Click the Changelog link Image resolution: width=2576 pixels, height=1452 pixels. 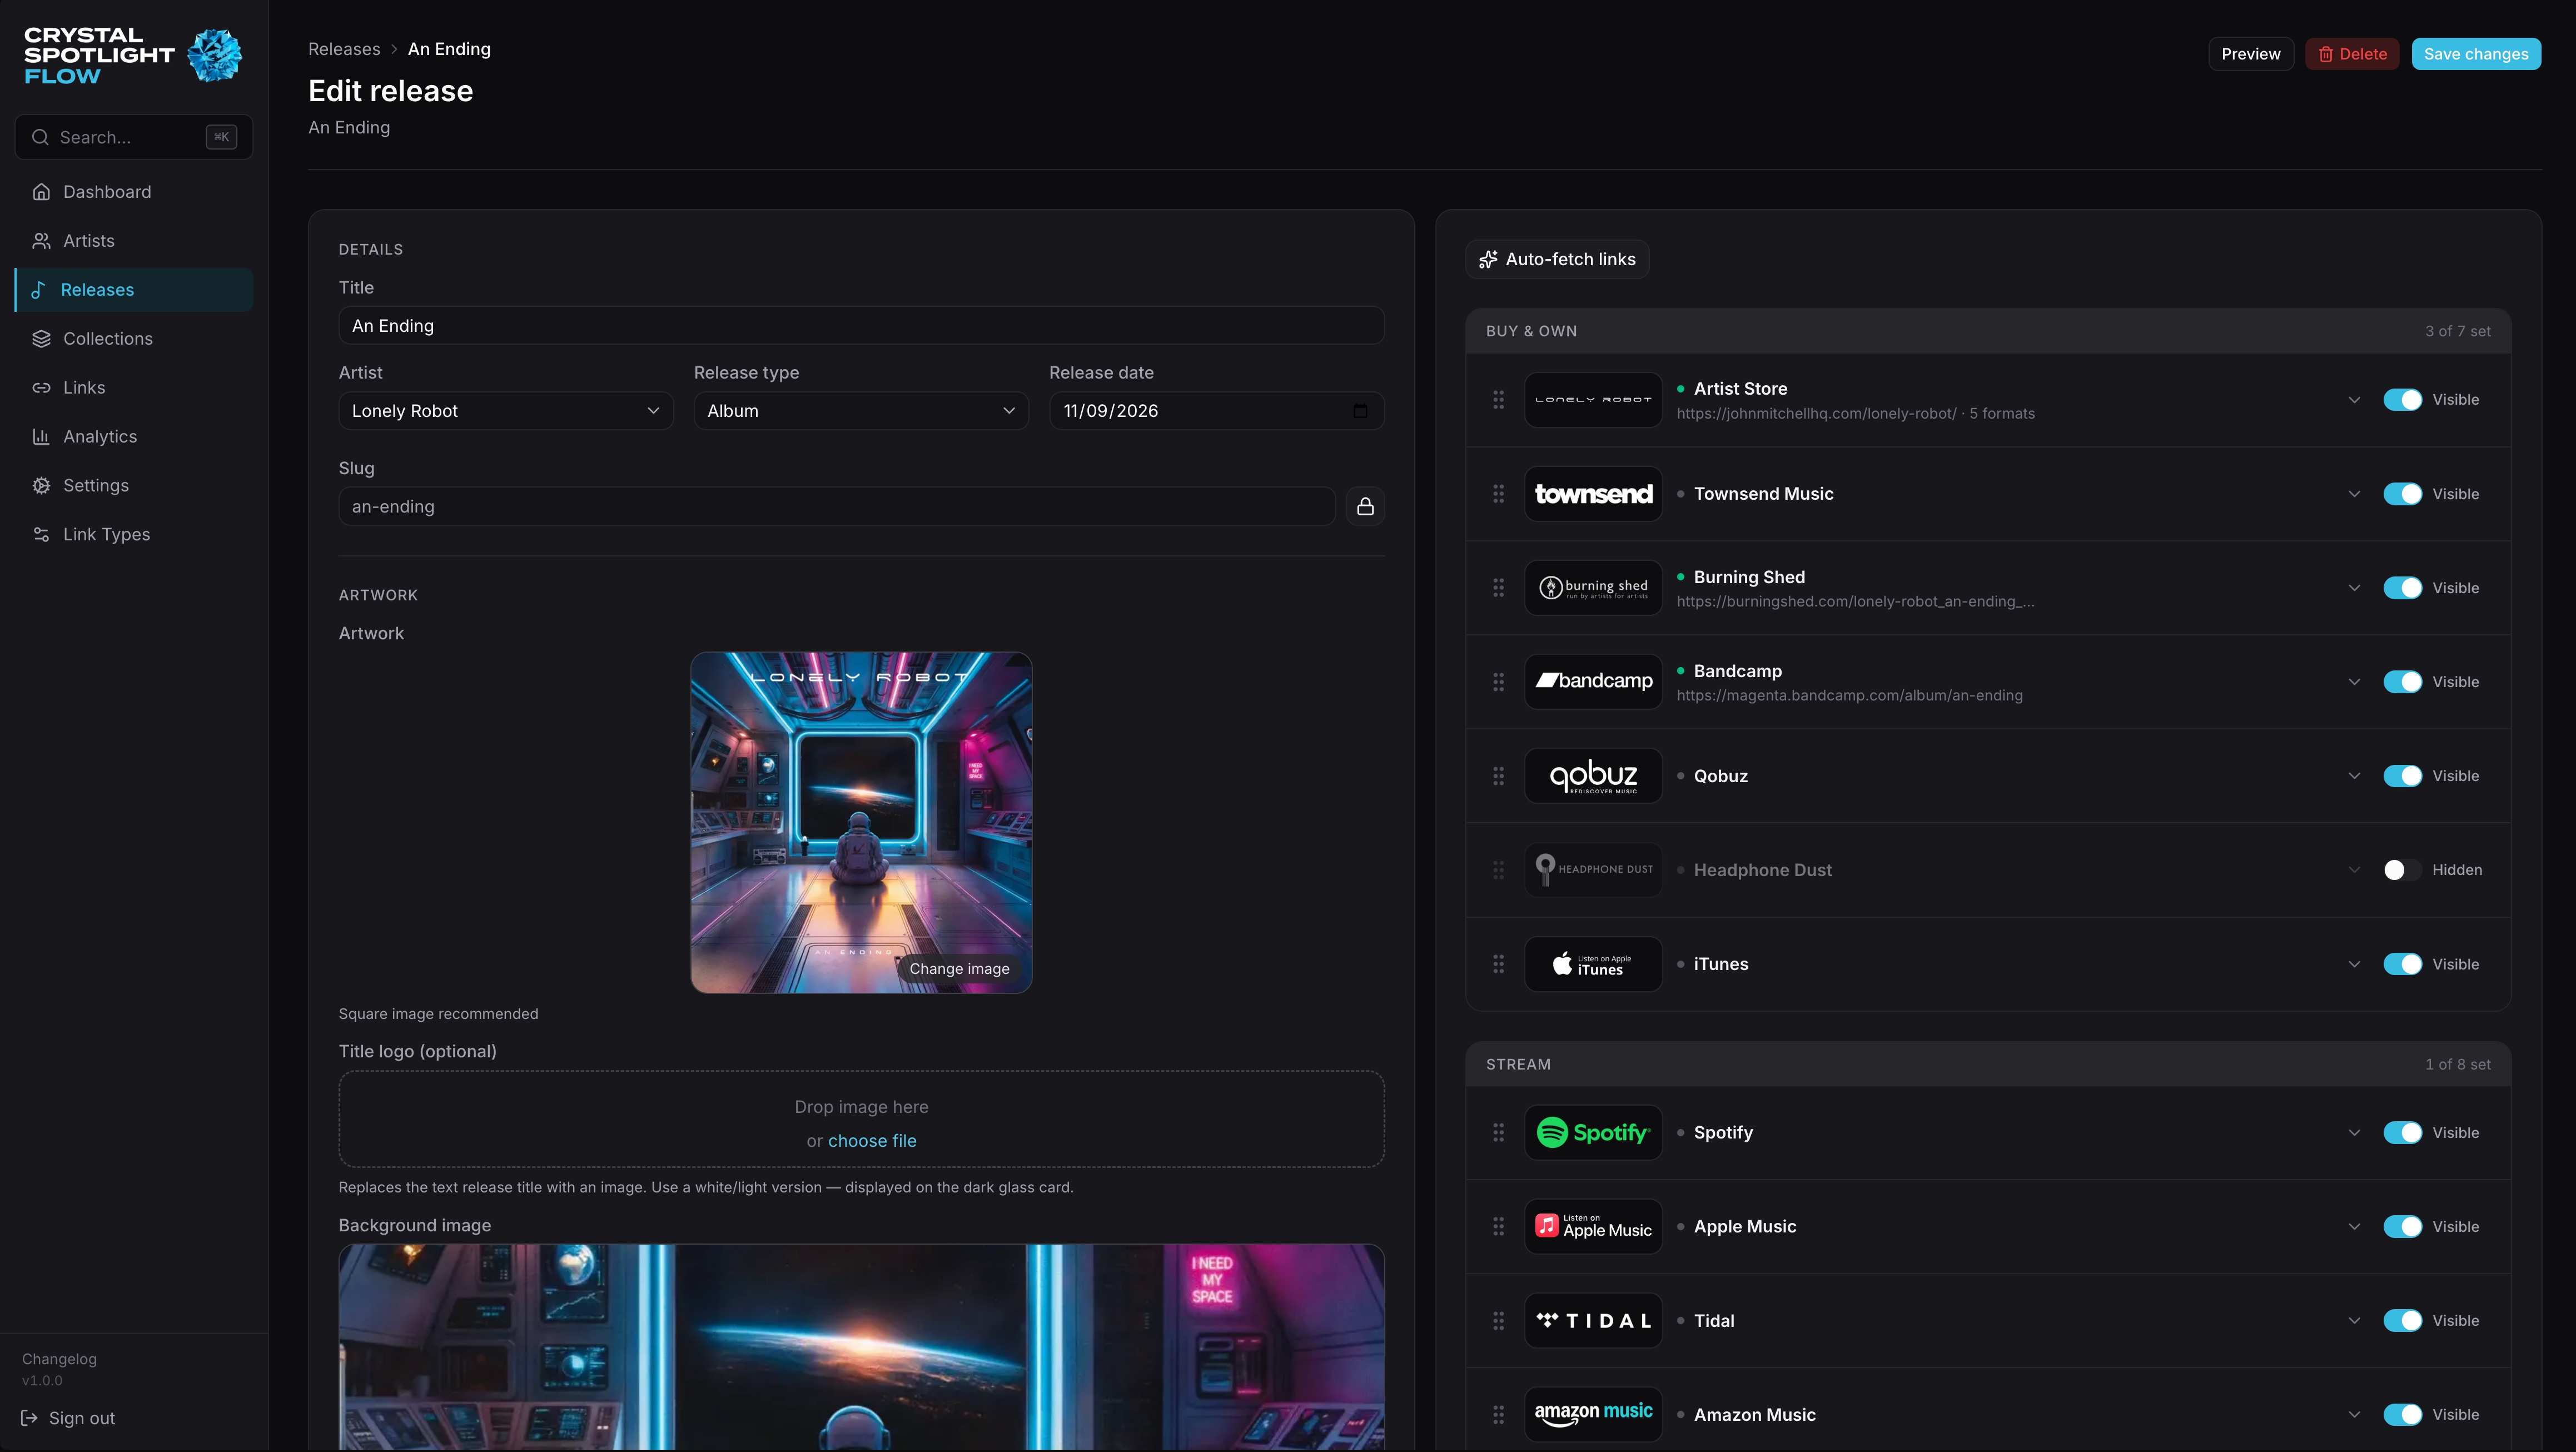(59, 1359)
